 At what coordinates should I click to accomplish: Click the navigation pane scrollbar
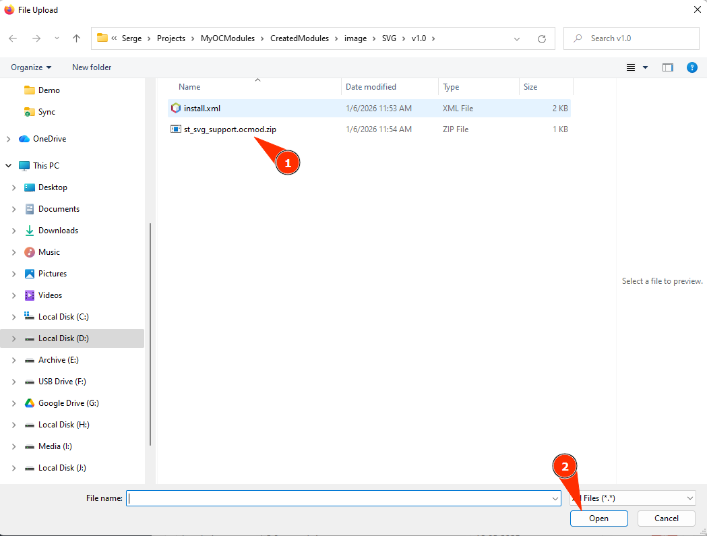[150, 334]
